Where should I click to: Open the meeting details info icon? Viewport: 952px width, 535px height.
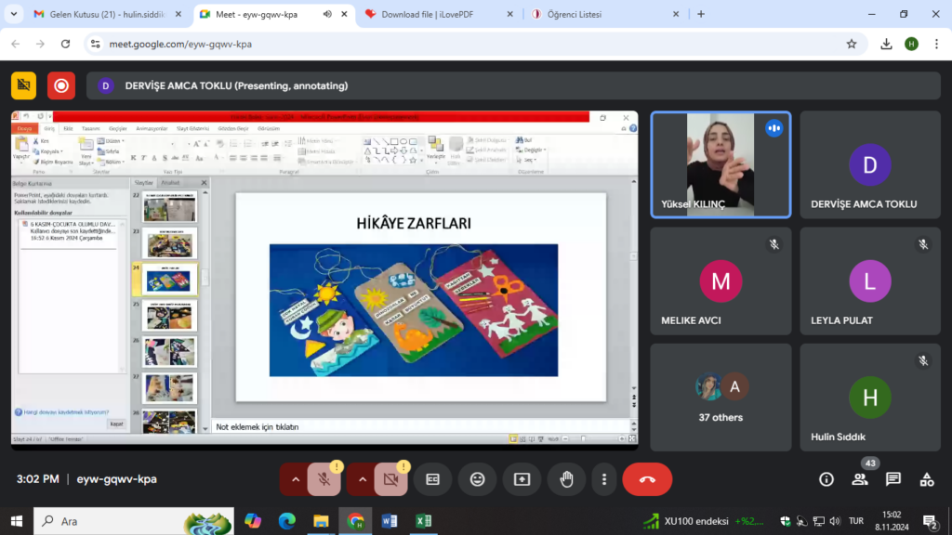[x=826, y=479]
